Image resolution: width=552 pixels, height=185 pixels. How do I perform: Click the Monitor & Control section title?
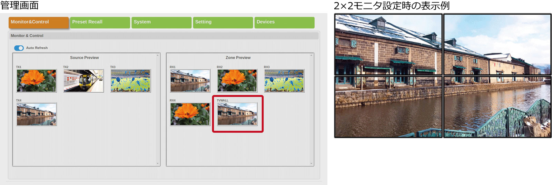(x=27, y=36)
